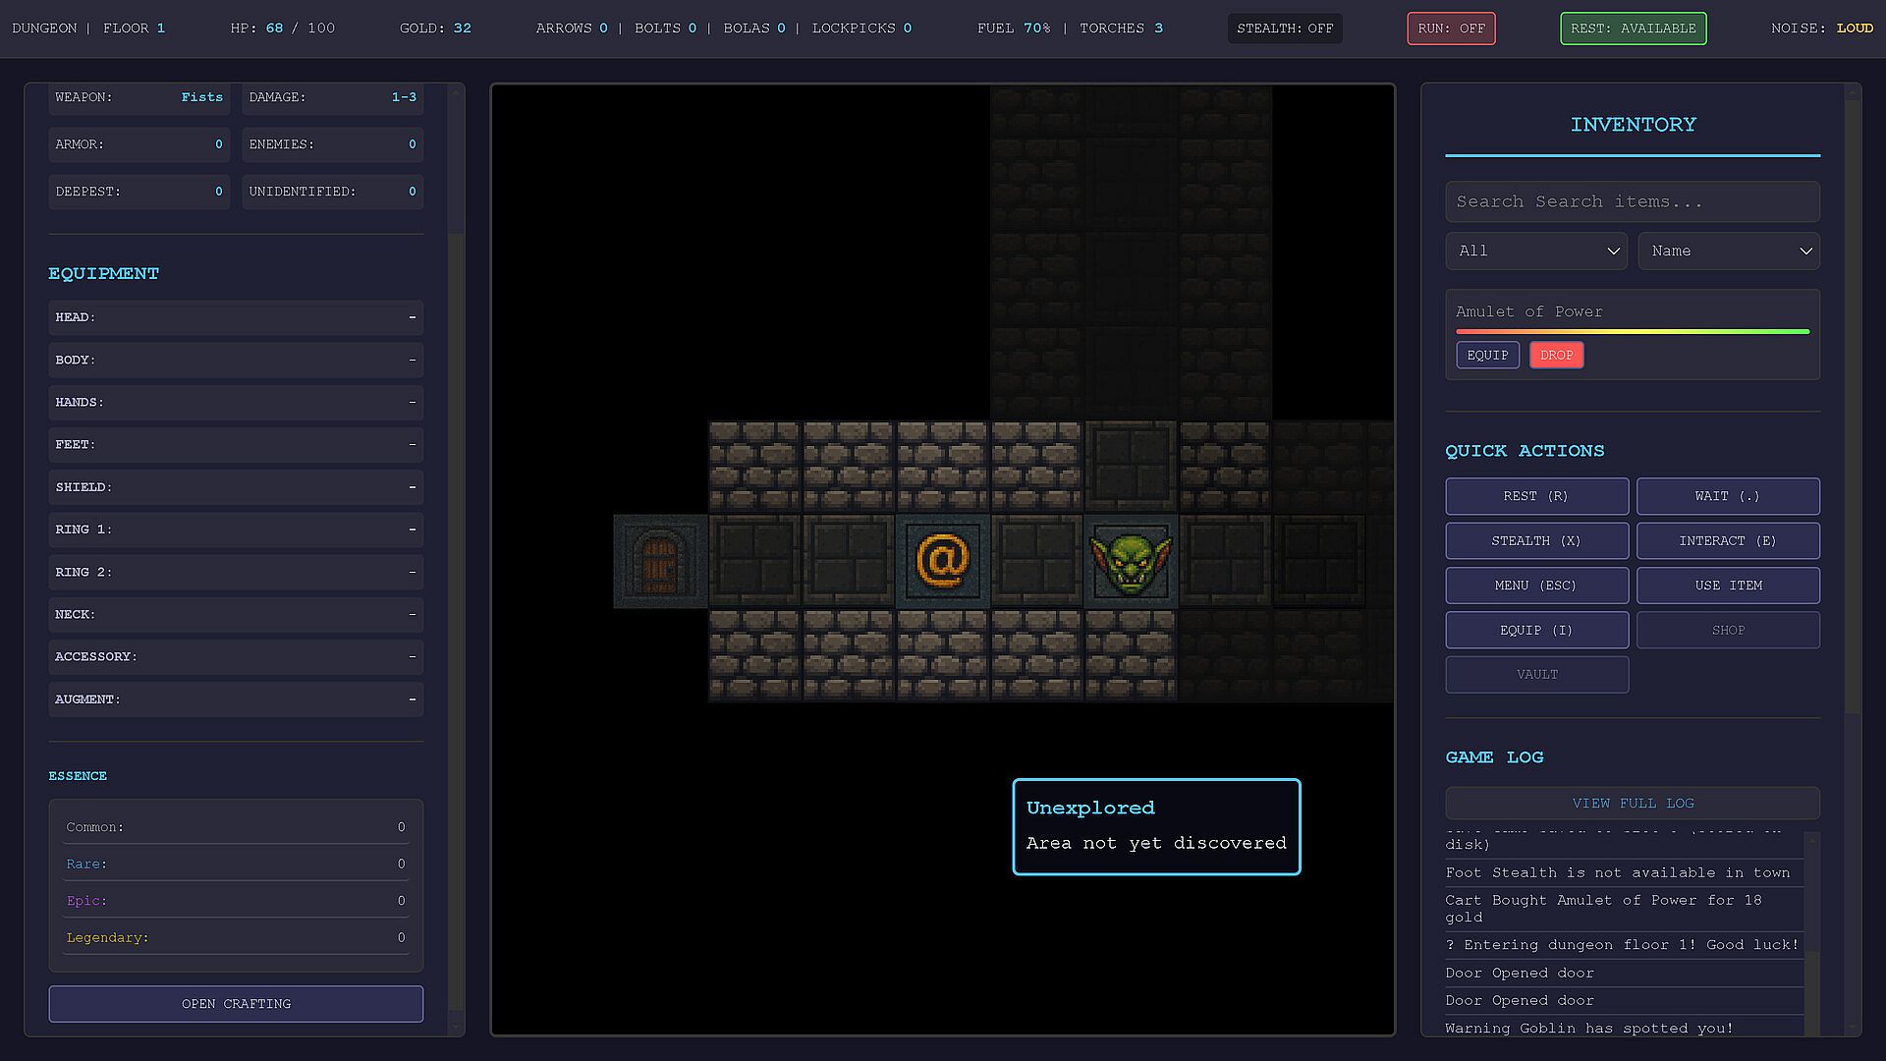Click the Amulet of Power durability bar
Viewport: 1886px width, 1061px height.
(1632, 332)
